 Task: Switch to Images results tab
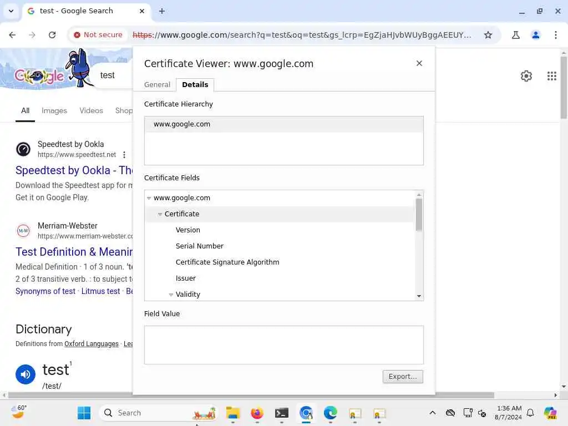pos(54,110)
